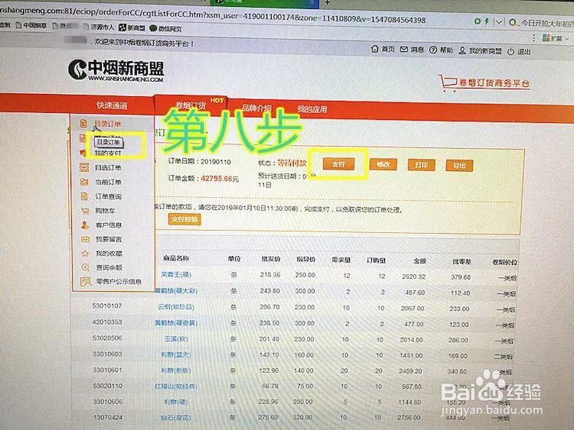The image size is (574, 430).
Task: Open the 中国烟草 bookmark
Action: (x=31, y=25)
